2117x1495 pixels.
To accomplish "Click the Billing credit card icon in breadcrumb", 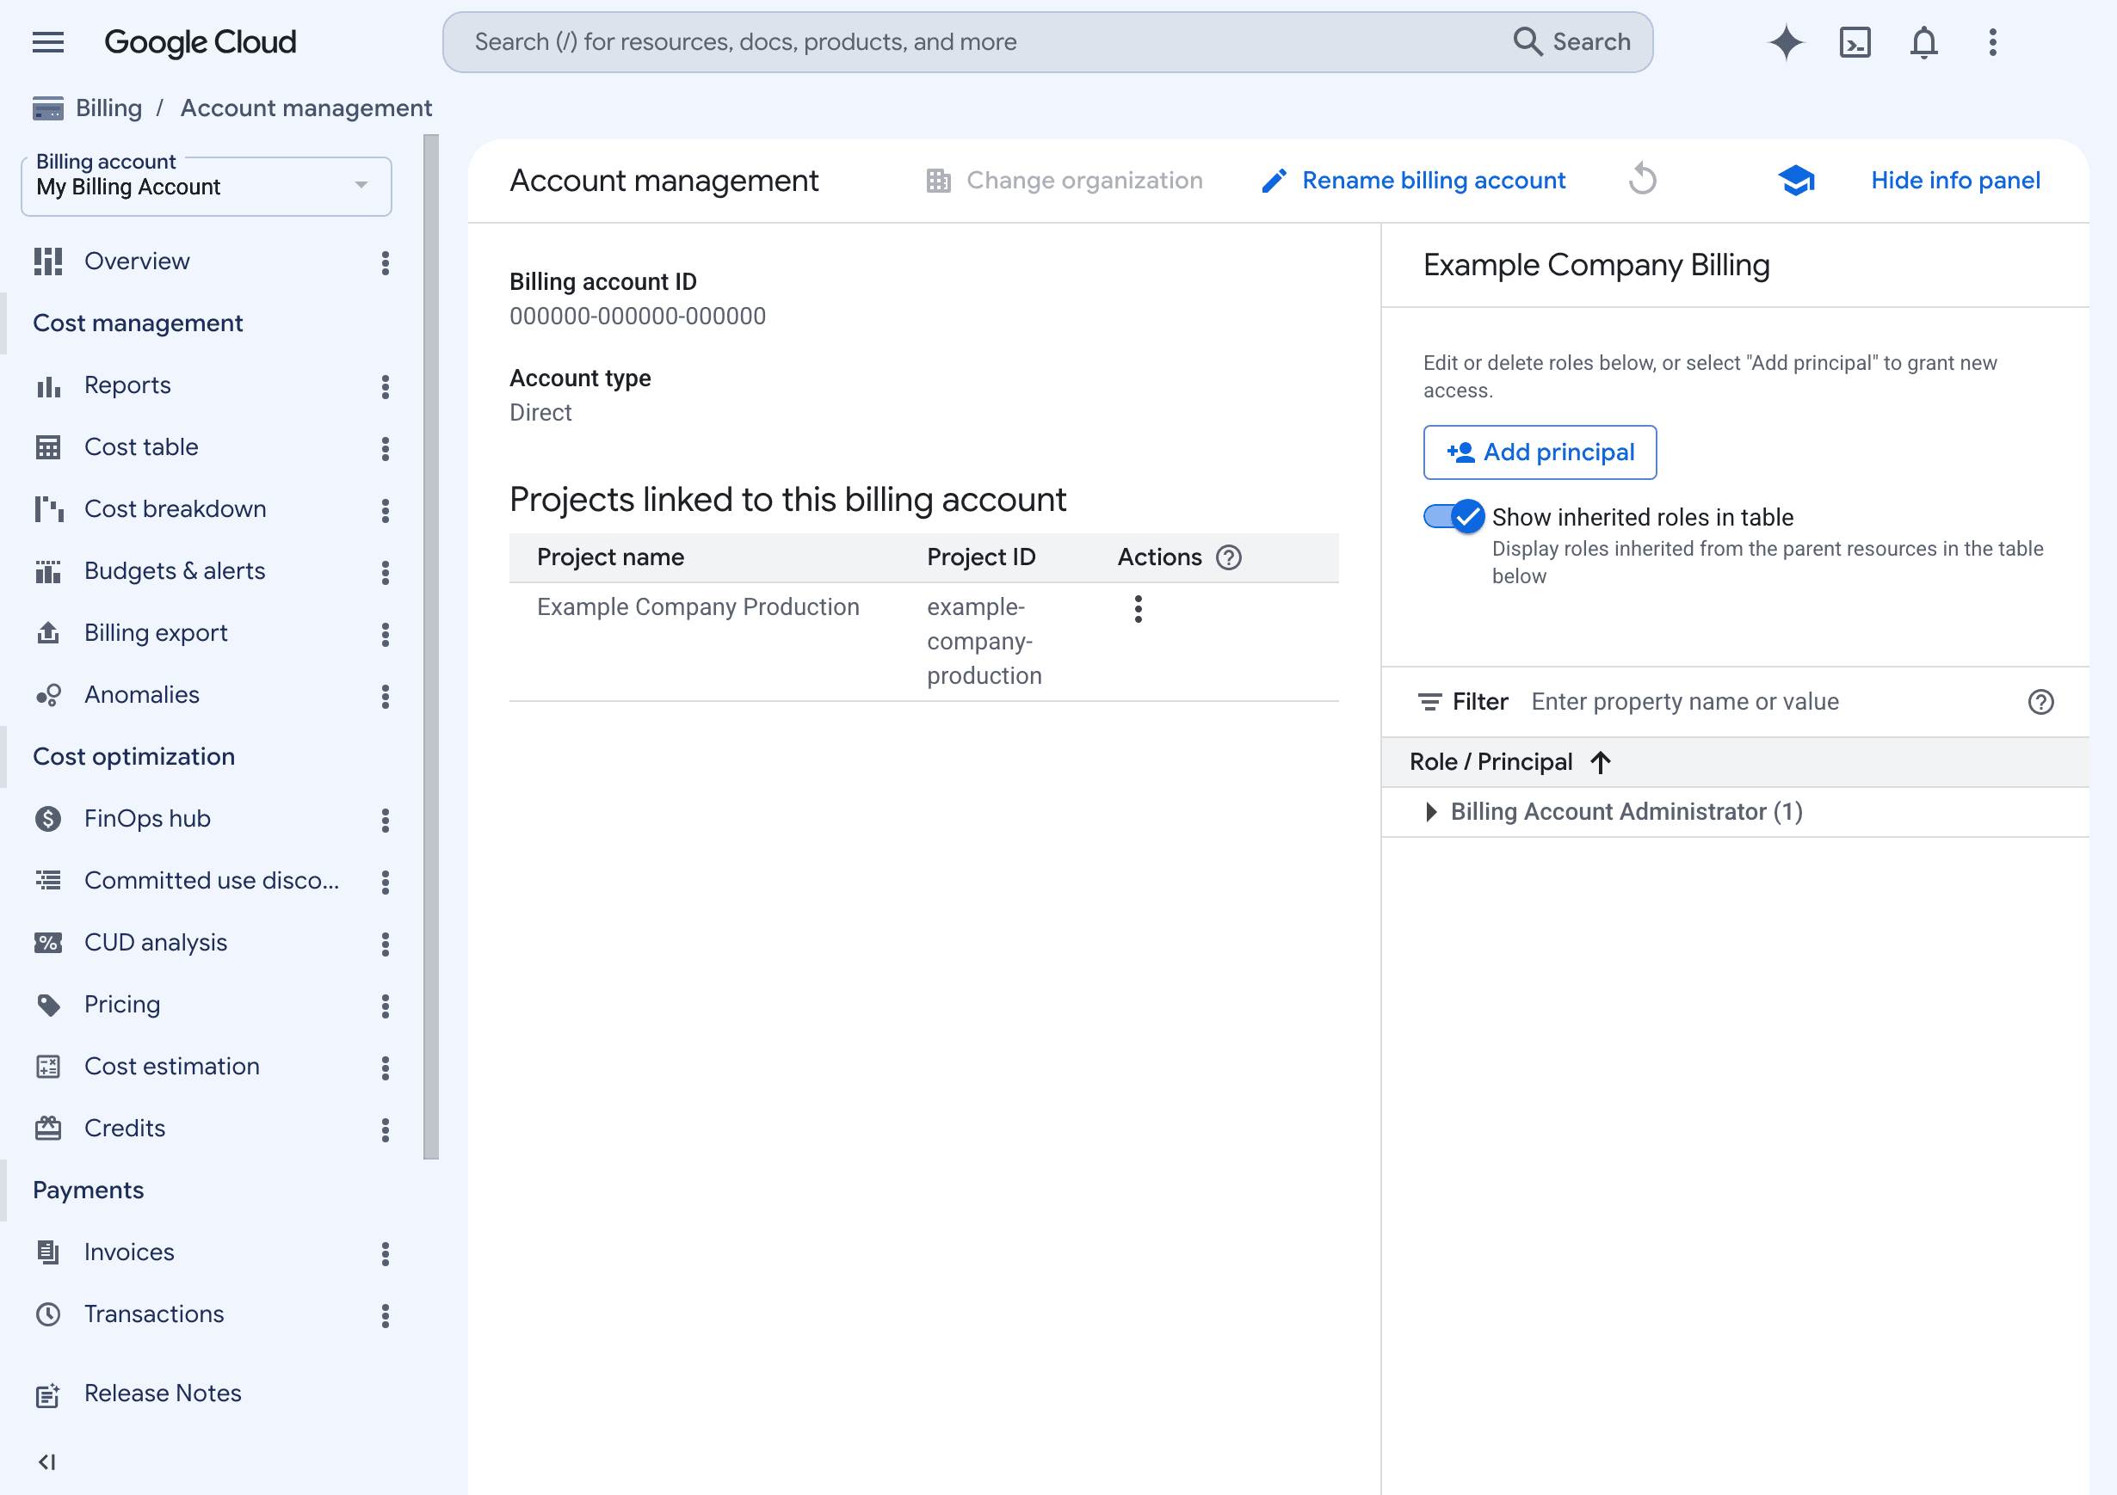I will point(48,108).
